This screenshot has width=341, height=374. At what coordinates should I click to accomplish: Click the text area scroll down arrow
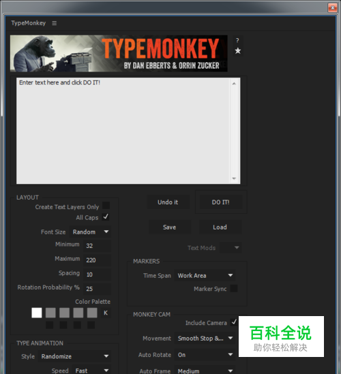click(234, 178)
